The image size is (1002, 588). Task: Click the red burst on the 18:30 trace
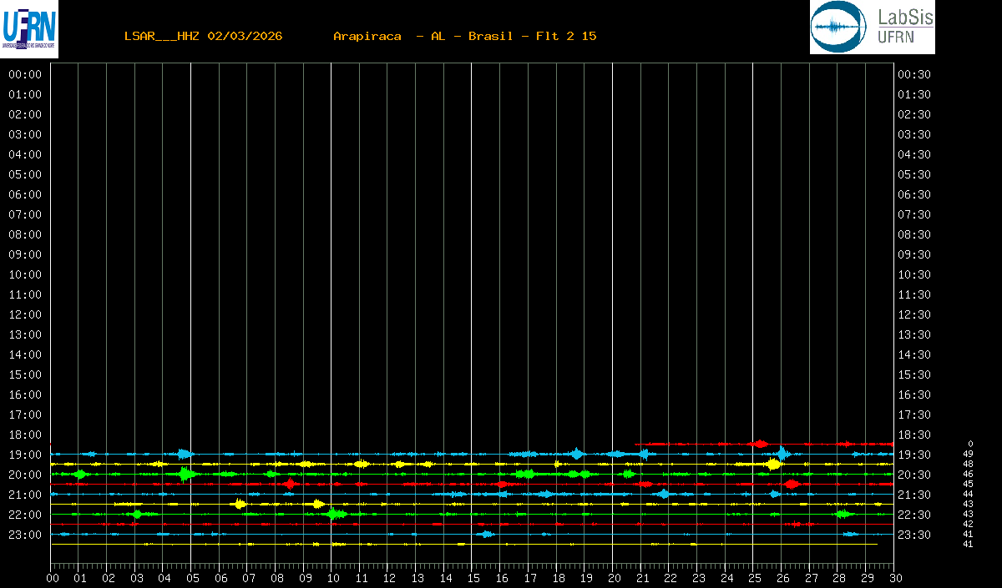[759, 444]
